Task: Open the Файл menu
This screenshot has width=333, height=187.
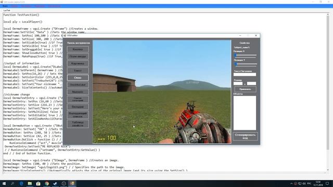Action: click(x=5, y=6)
